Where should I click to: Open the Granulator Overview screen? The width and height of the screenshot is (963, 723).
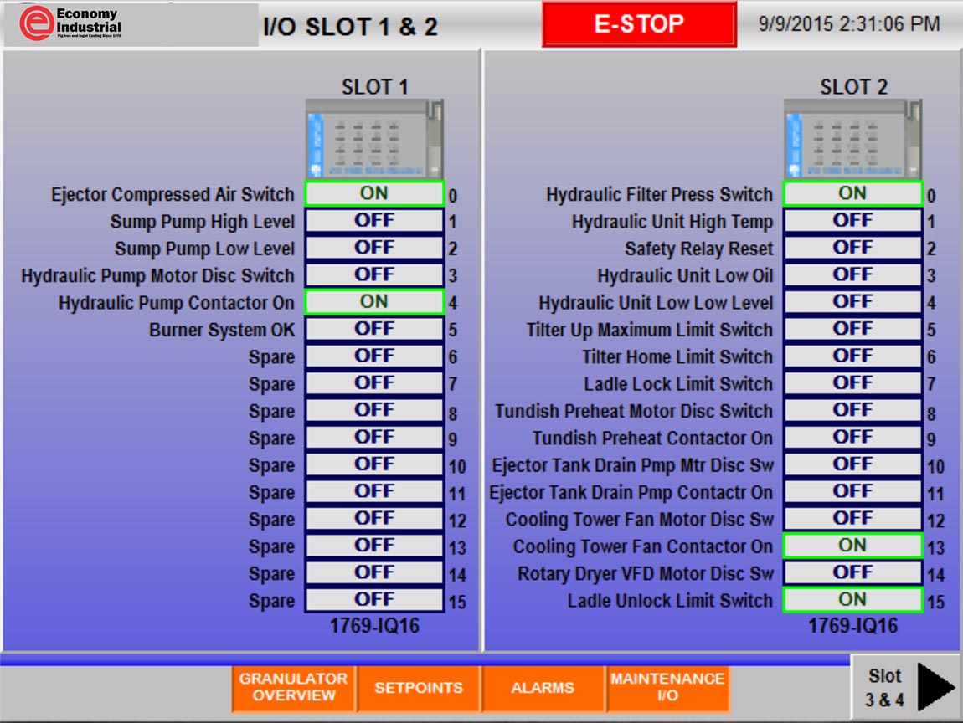(x=294, y=687)
